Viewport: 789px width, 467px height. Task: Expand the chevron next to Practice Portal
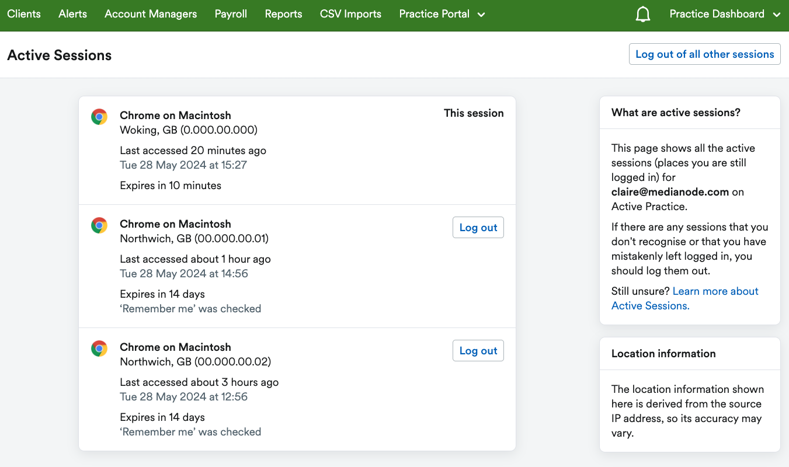click(481, 14)
